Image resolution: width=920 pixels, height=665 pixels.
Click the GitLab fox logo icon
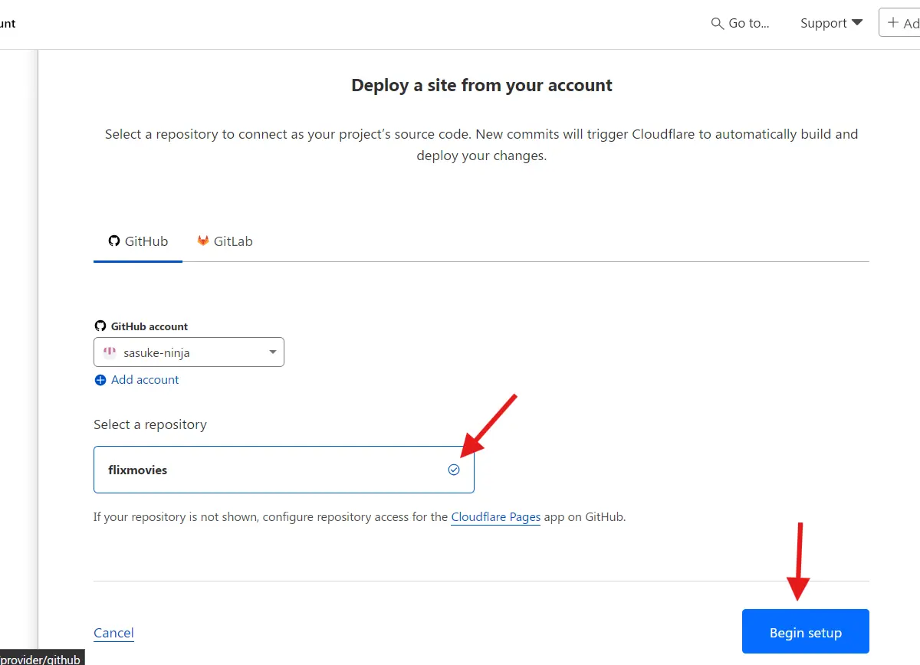203,241
